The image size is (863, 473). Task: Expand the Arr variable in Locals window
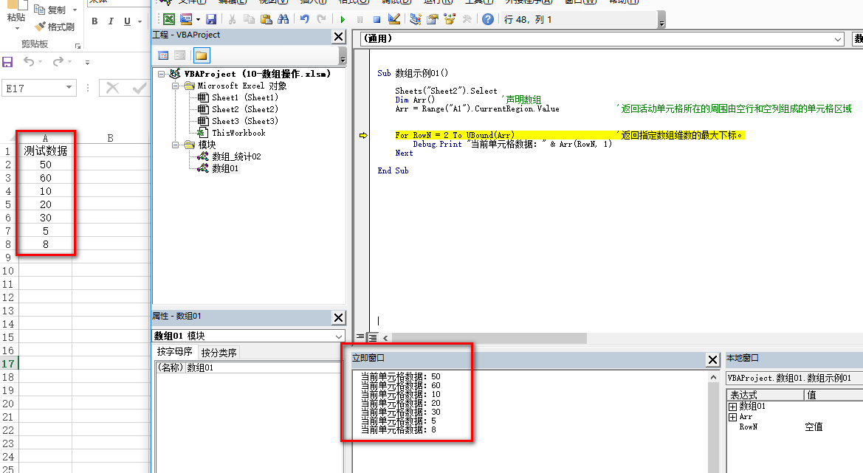click(x=733, y=417)
